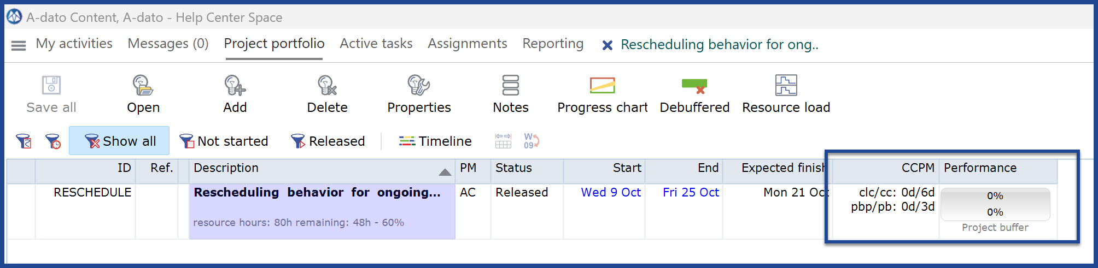The width and height of the screenshot is (1098, 268).
Task: Open the Timeline view
Action: point(435,141)
